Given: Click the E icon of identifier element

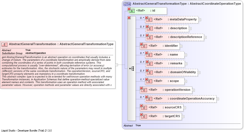Looking at the screenshot, I should point(144,46).
